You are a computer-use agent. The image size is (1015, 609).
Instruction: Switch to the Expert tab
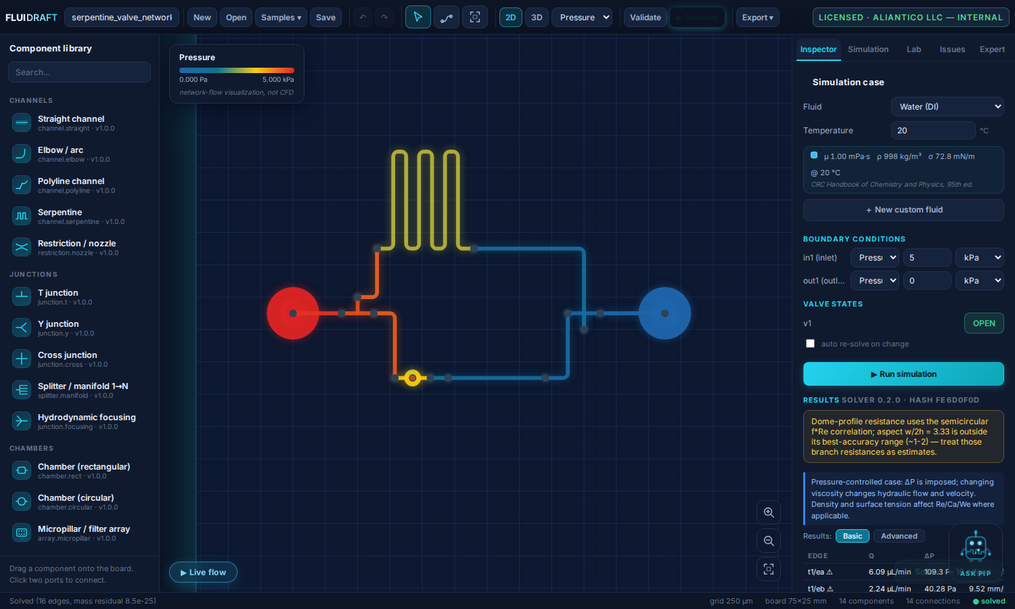pos(992,49)
